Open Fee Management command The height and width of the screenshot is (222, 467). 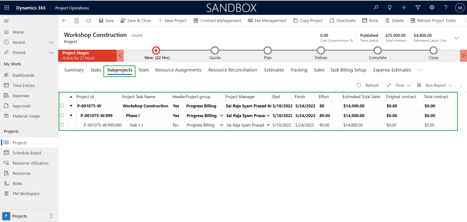pyautogui.click(x=267, y=21)
